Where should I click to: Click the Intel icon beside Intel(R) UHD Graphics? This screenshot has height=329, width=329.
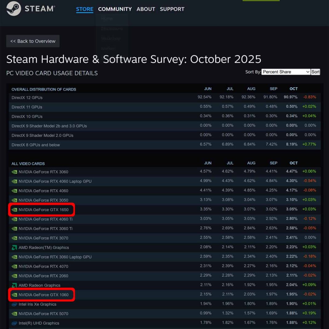14,323
